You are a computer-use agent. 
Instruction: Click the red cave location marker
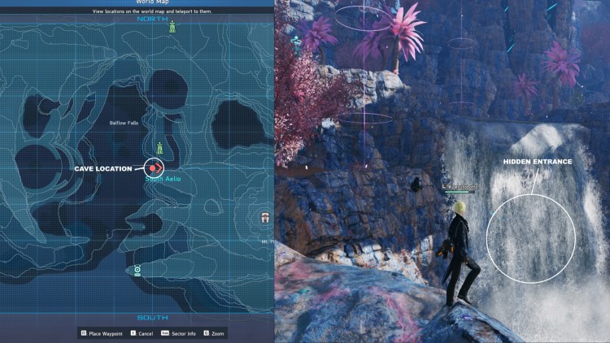pos(154,167)
